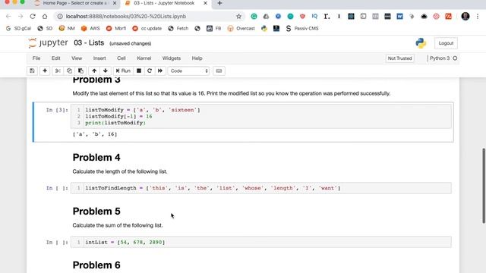Open the FB bookmark
Screen dimensions: 486x273
[214, 29]
